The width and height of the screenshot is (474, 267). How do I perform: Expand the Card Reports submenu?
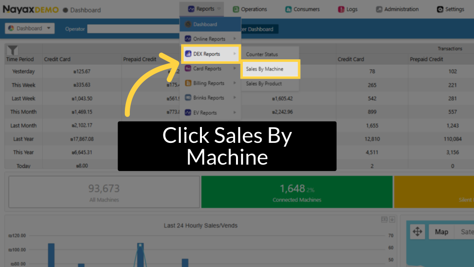pos(210,68)
